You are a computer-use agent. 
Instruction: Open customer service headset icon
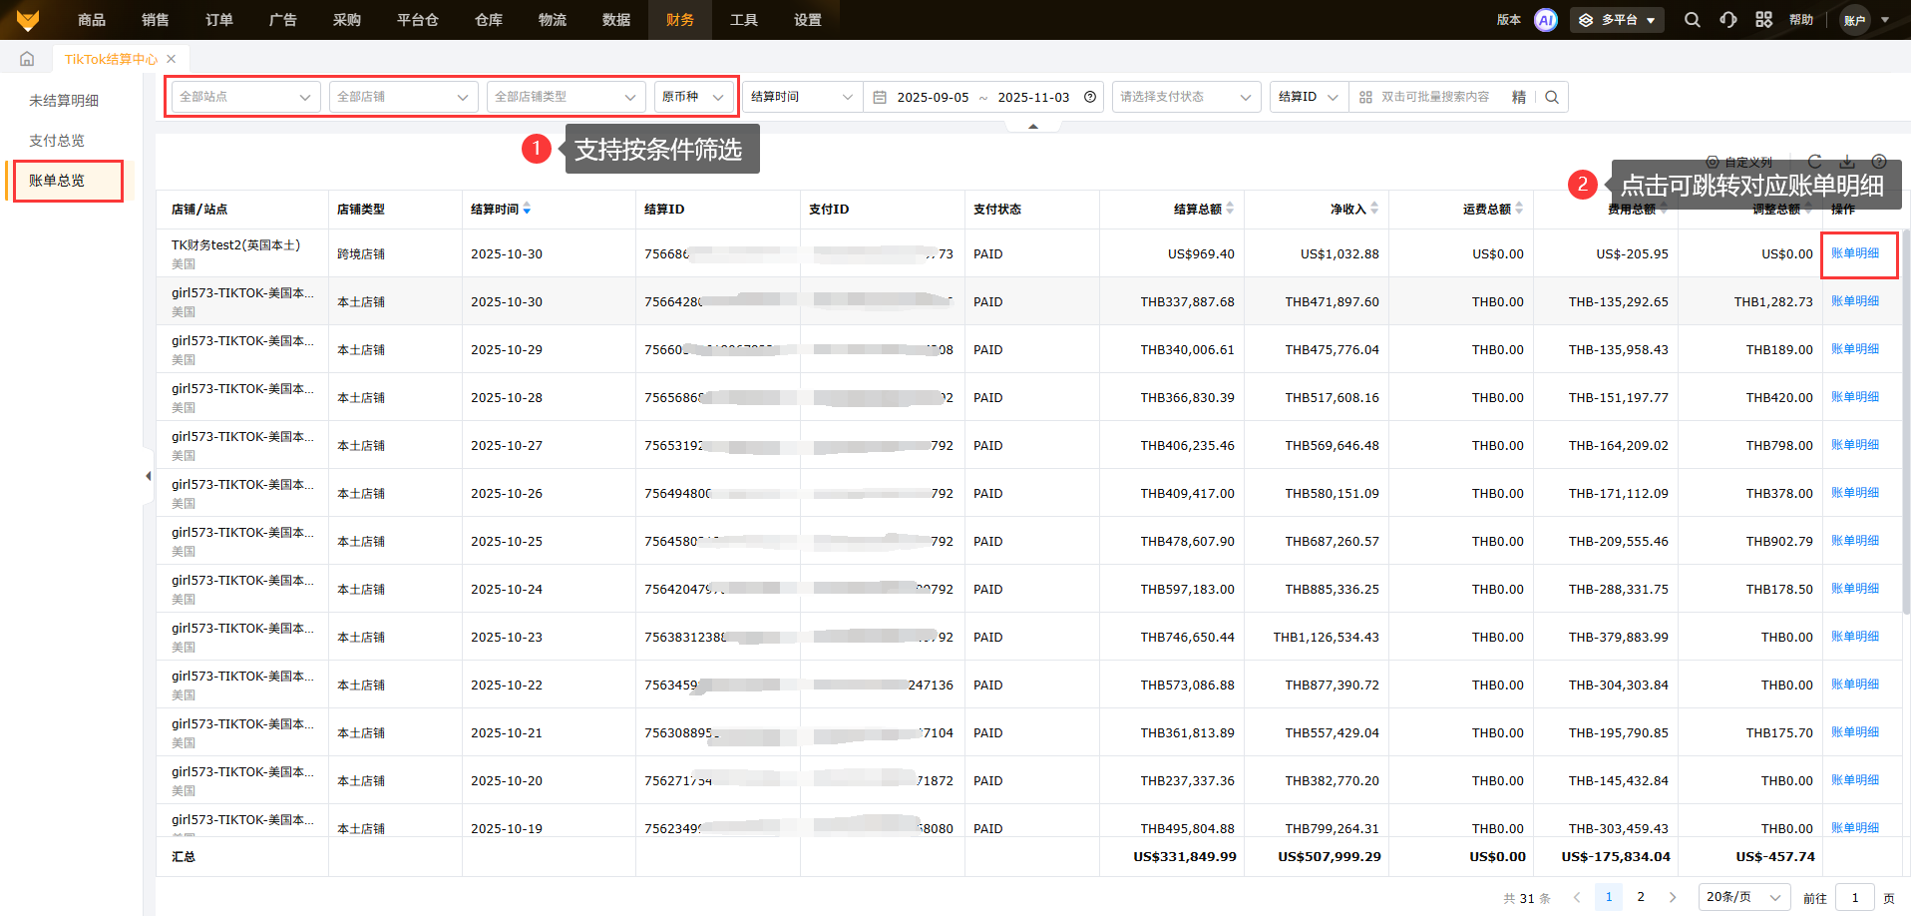click(1727, 20)
